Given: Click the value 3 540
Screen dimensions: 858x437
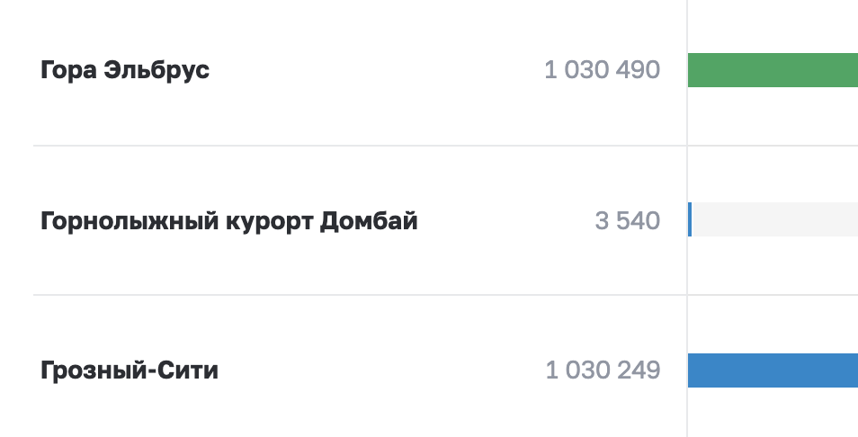Looking at the screenshot, I should point(627,220).
